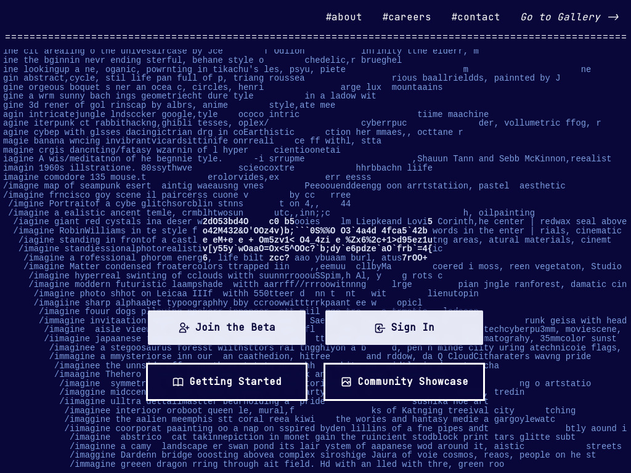Open the #careers navigation link
The height and width of the screenshot is (473, 631).
[407, 17]
